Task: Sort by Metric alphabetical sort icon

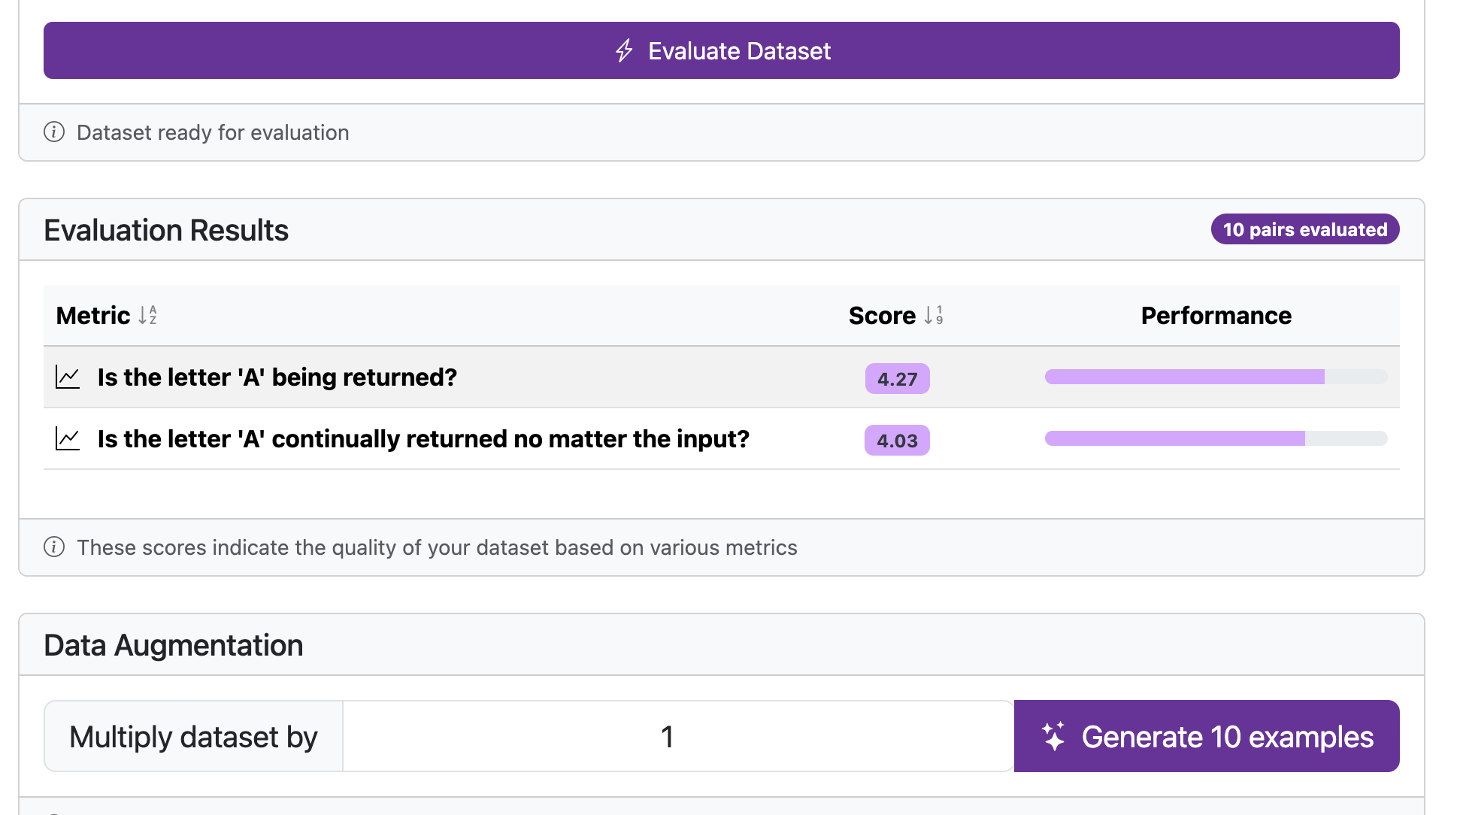Action: pyautogui.click(x=148, y=315)
